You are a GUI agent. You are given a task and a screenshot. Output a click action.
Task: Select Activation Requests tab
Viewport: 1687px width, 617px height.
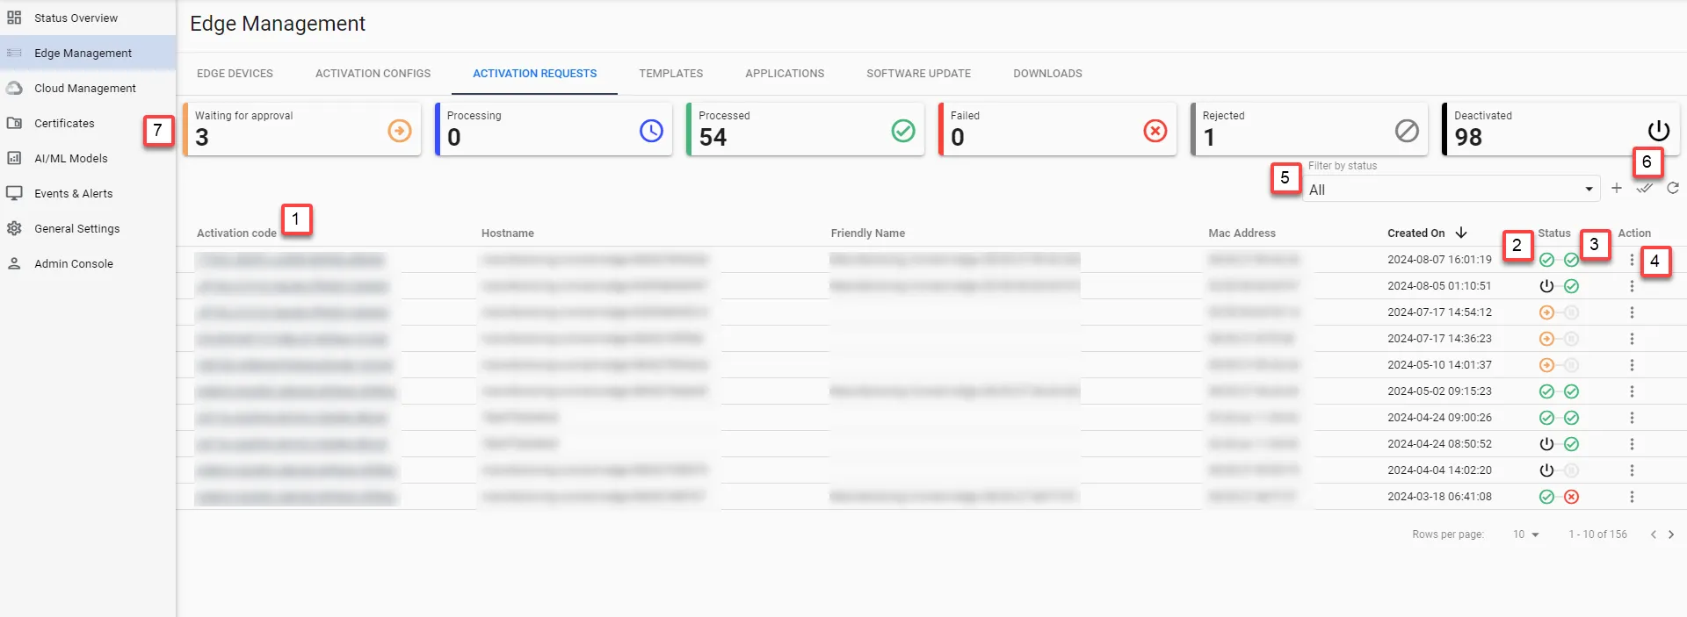coord(534,74)
